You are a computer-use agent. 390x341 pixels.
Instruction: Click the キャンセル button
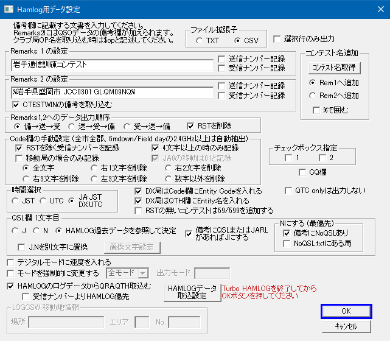tap(346, 326)
